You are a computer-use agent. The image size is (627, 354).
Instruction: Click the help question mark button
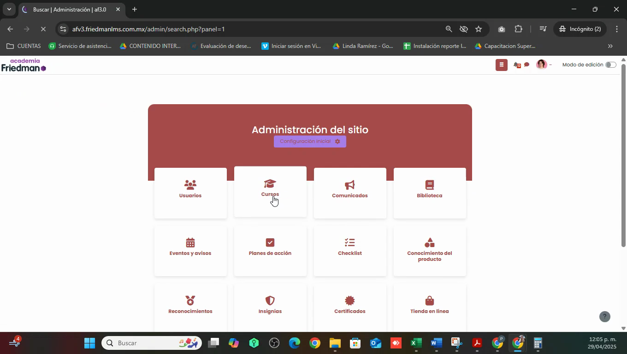click(605, 317)
